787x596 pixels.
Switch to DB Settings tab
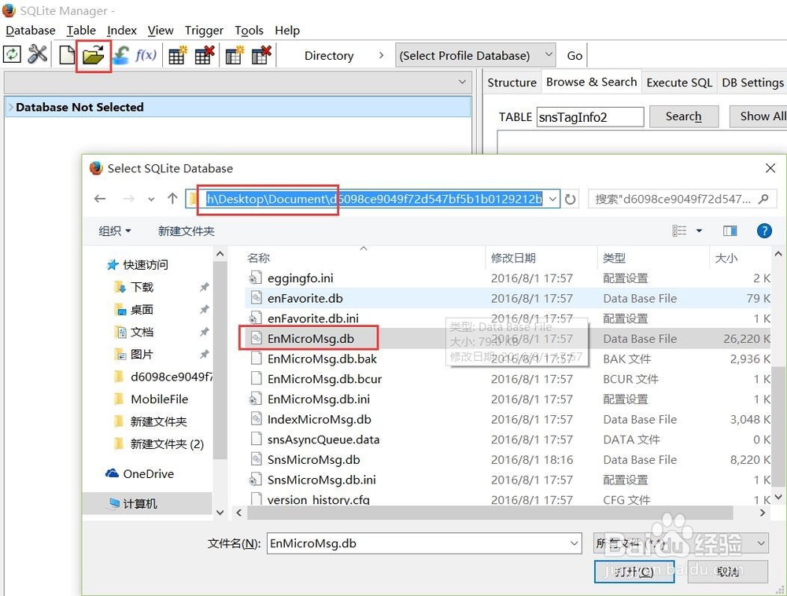pos(752,83)
